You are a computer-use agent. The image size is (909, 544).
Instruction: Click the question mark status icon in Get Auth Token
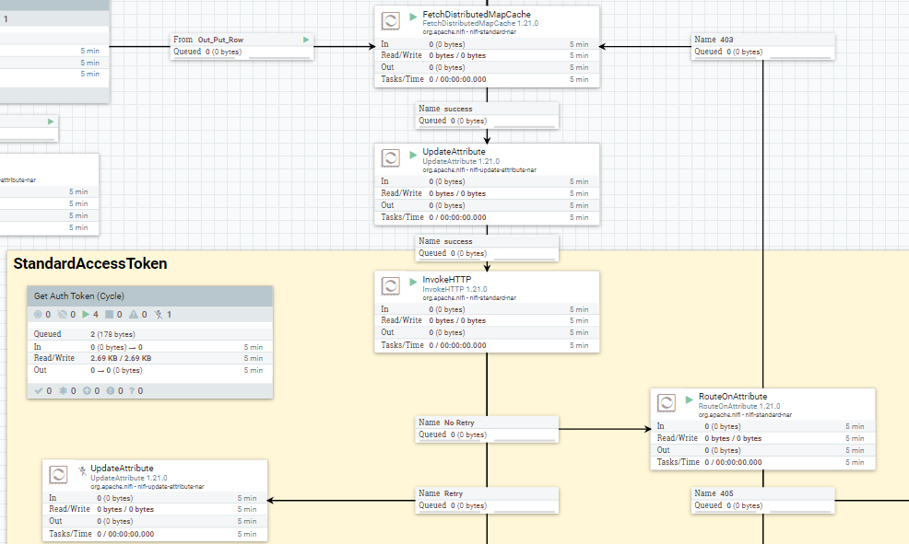pyautogui.click(x=133, y=390)
